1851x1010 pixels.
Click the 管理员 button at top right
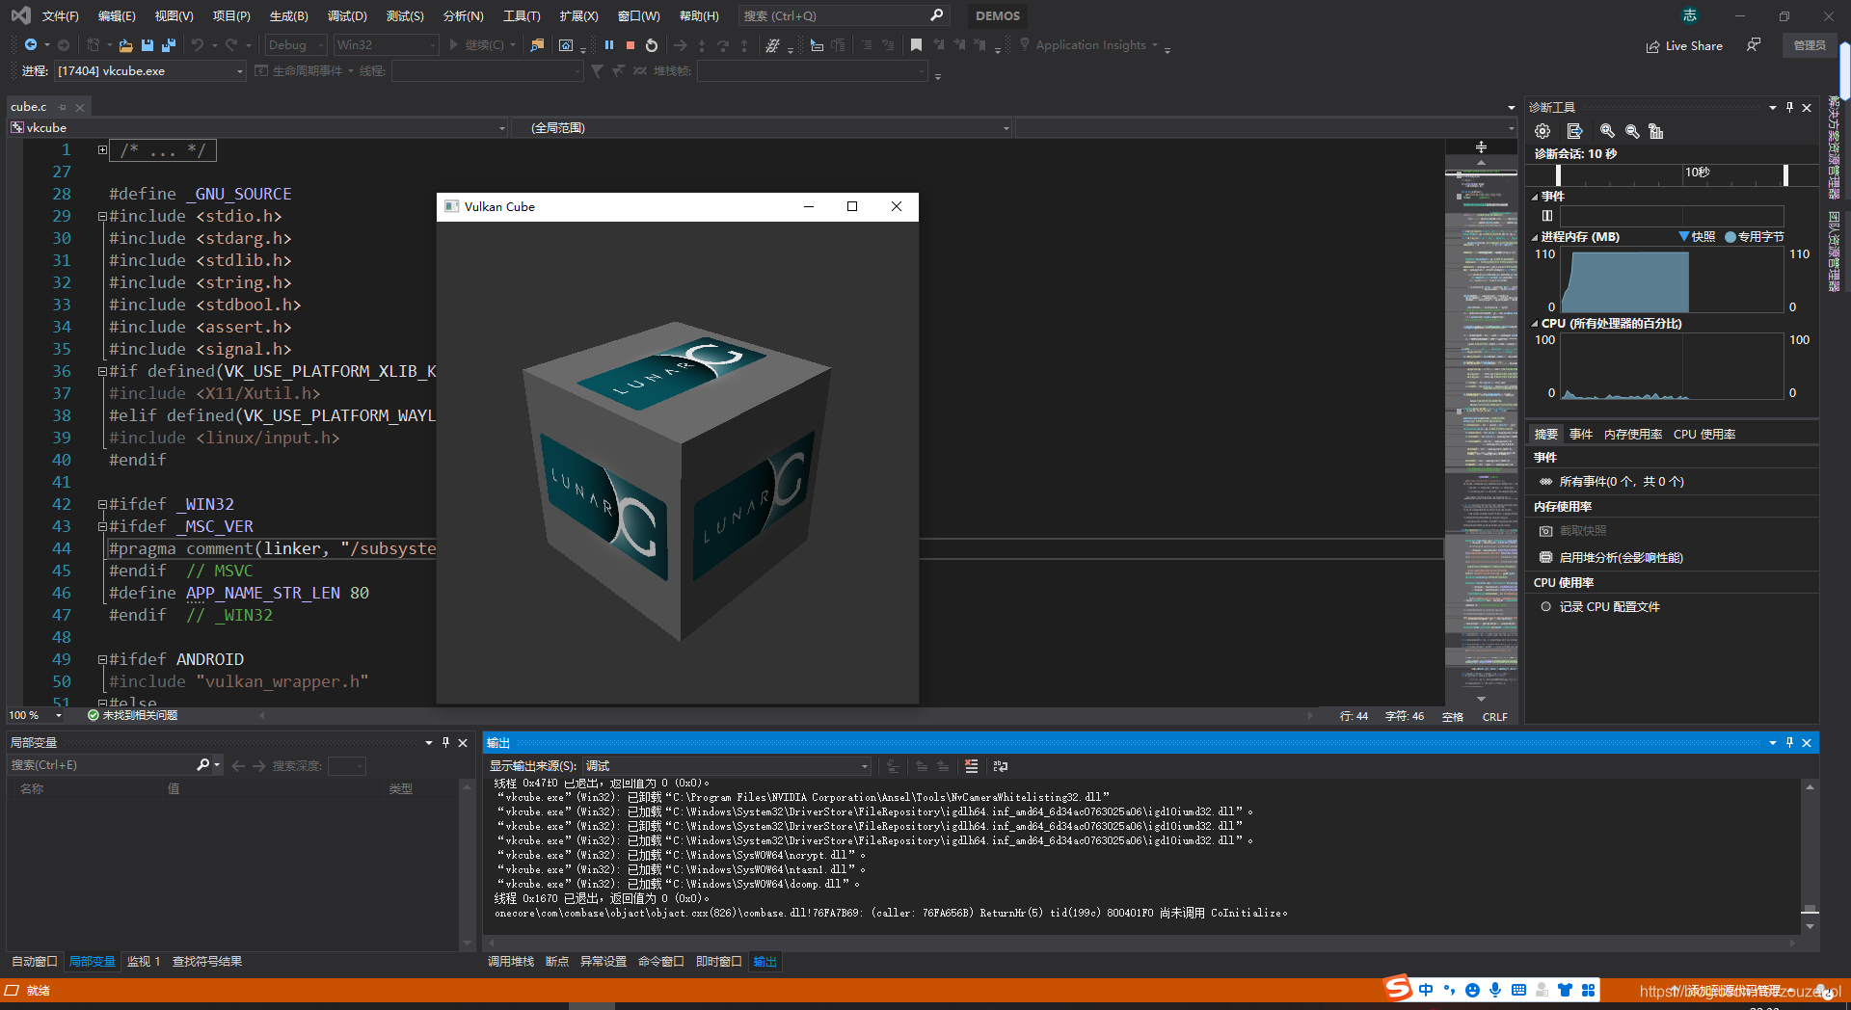pyautogui.click(x=1810, y=45)
